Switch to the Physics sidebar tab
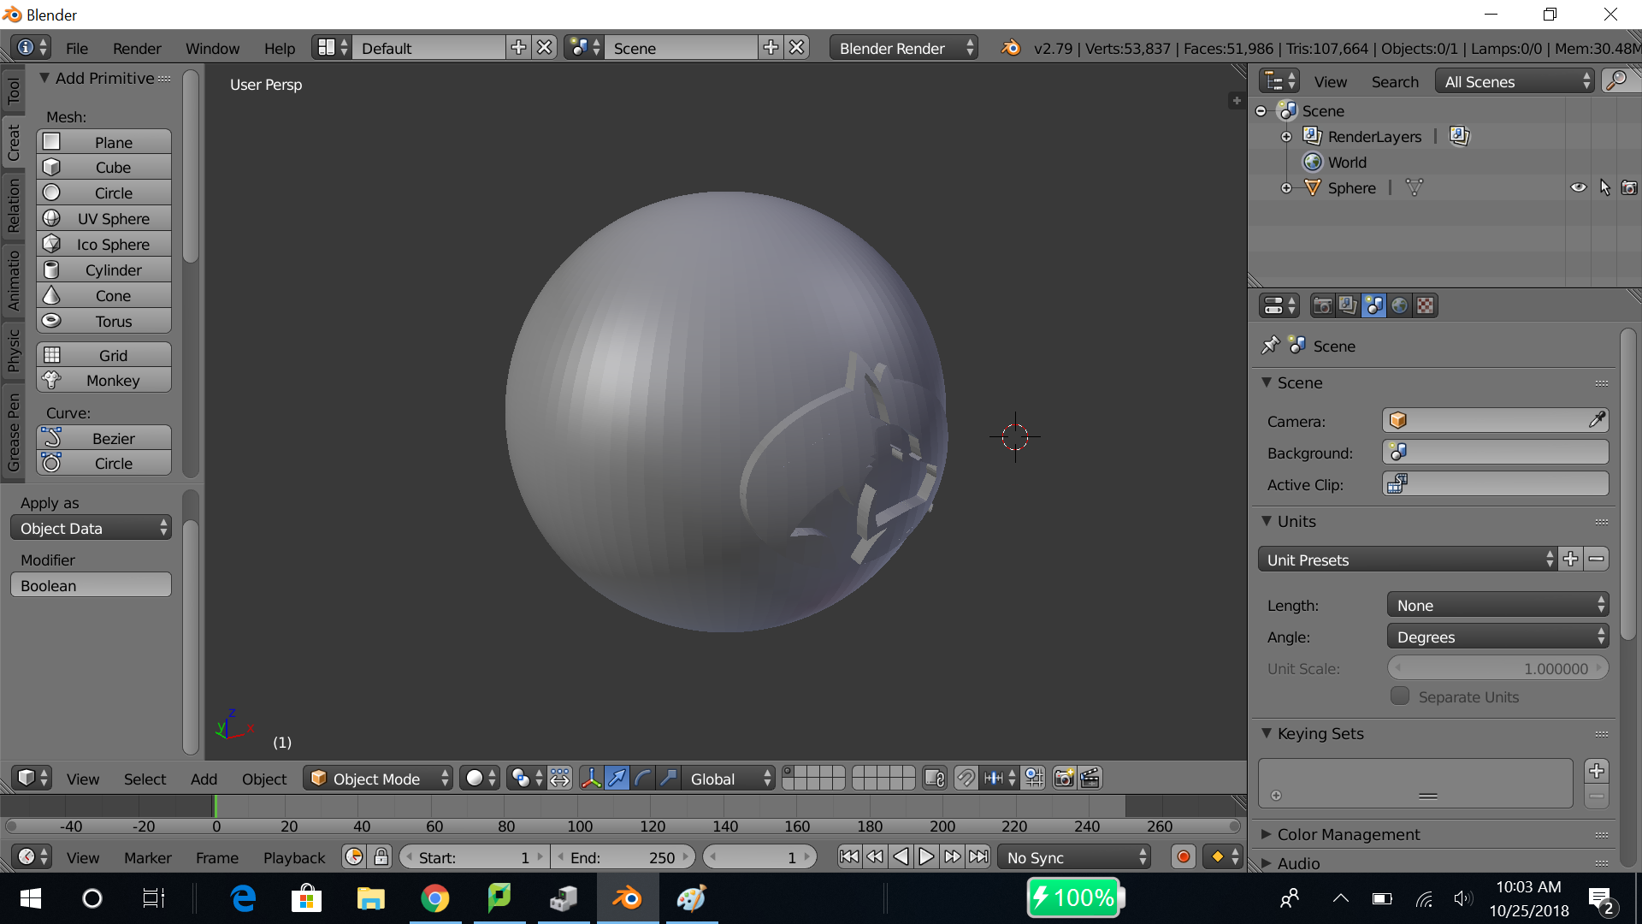1642x924 pixels. tap(14, 351)
